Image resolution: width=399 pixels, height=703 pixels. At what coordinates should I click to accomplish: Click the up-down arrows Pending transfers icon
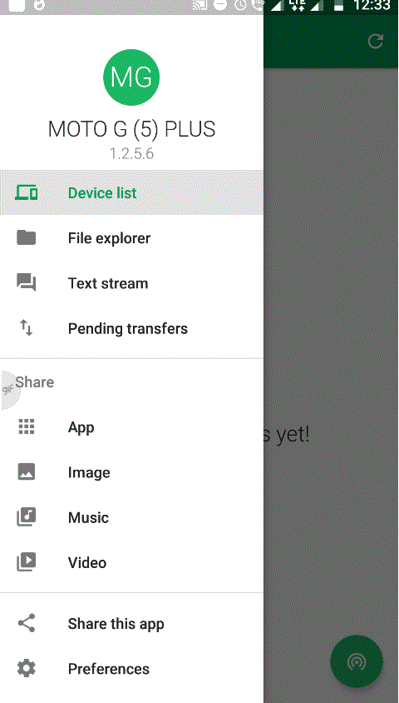27,327
